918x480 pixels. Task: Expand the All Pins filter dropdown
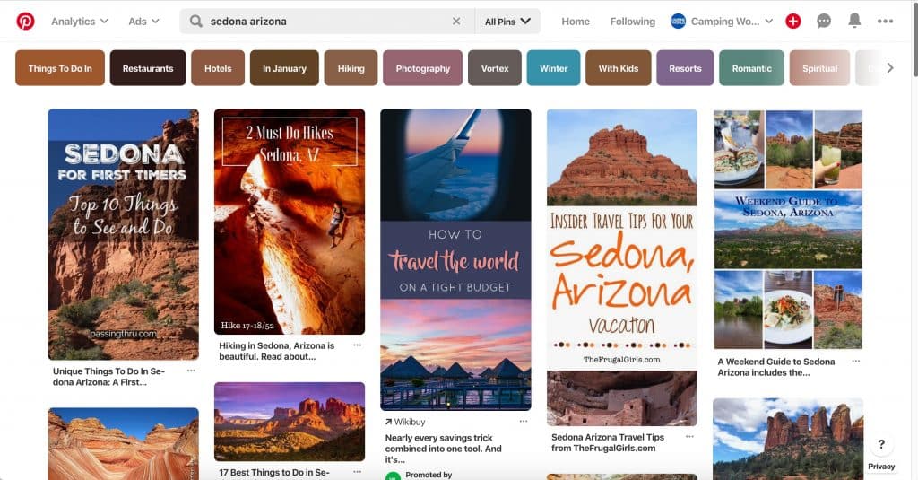(507, 22)
